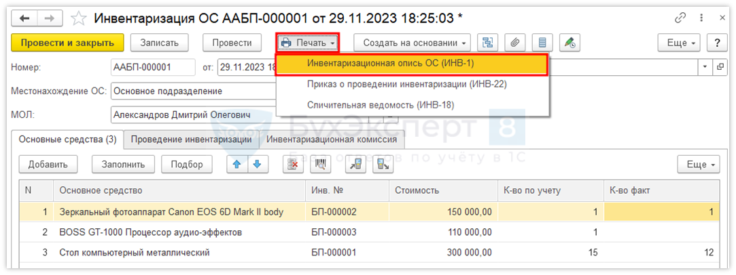Move row down with blue down arrow
The height and width of the screenshot is (275, 736).
coord(257,164)
